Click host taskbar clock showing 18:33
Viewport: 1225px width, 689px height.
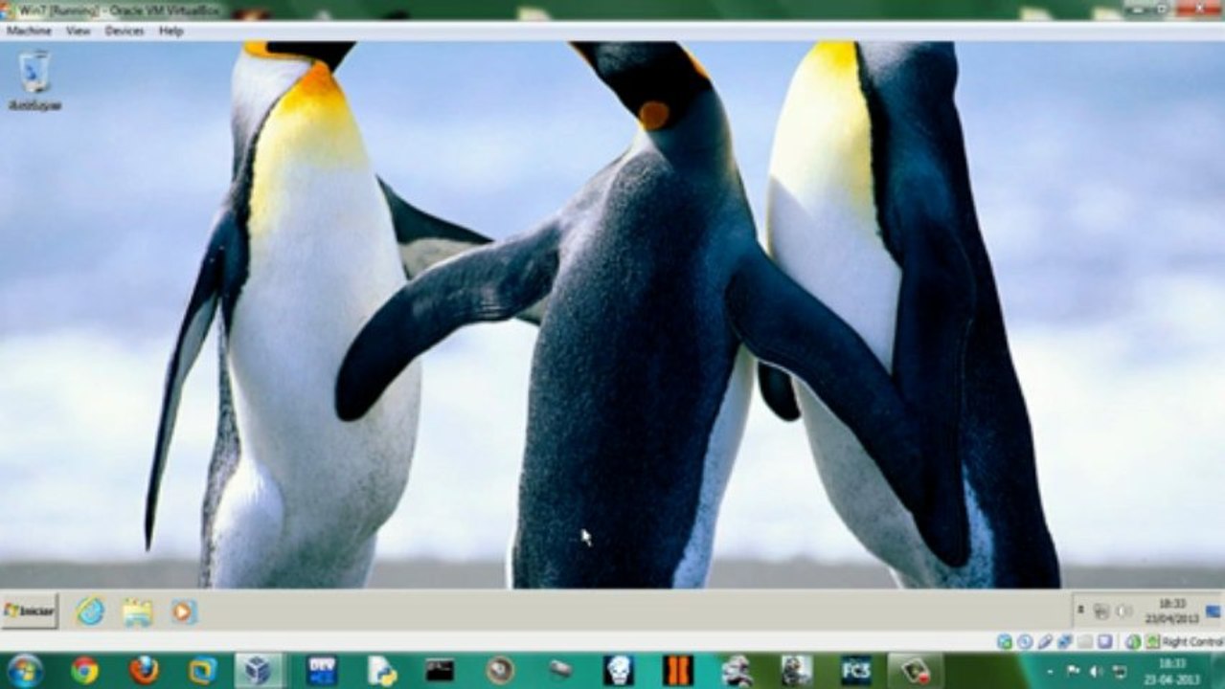tap(1171, 671)
